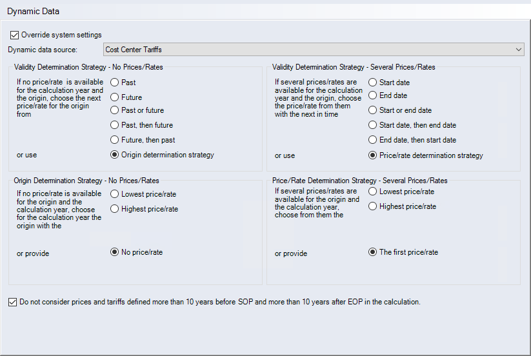Toggle the Override system settings checkbox
The width and height of the screenshot is (531, 356).
pos(15,35)
